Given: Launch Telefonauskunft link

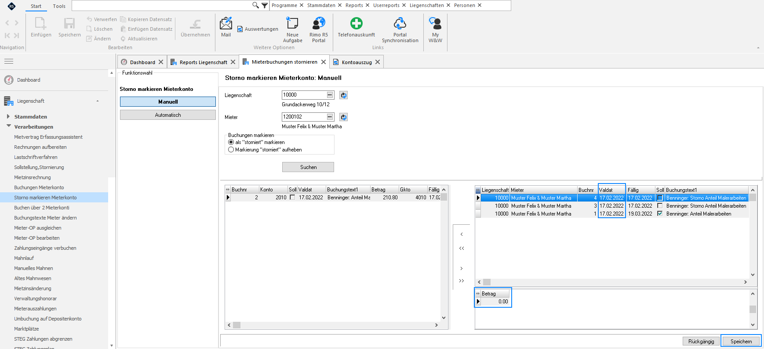Looking at the screenshot, I should [x=356, y=27].
